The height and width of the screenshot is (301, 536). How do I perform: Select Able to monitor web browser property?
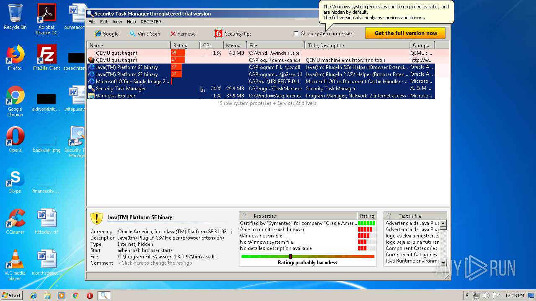[307, 230]
